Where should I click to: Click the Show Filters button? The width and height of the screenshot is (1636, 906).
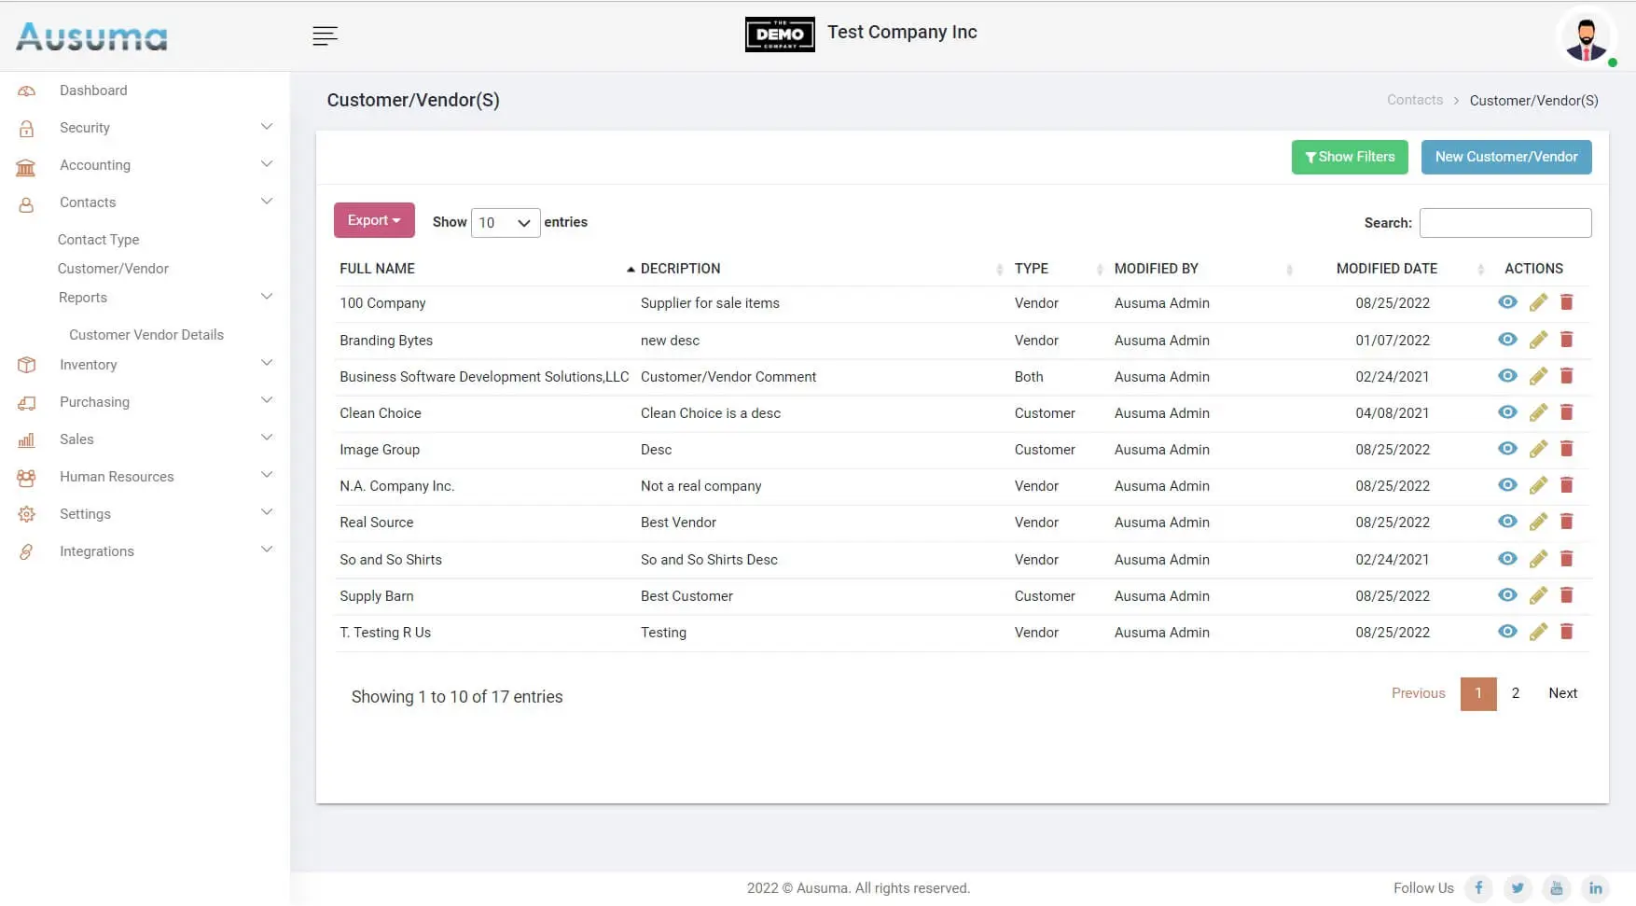(x=1349, y=157)
